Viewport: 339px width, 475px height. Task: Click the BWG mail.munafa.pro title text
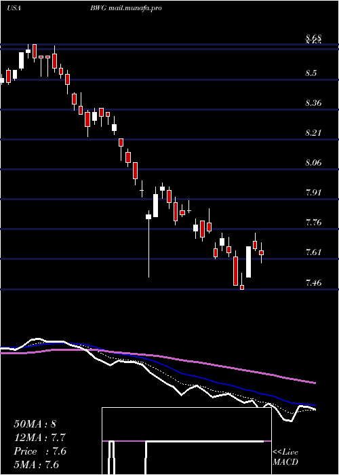pos(125,8)
